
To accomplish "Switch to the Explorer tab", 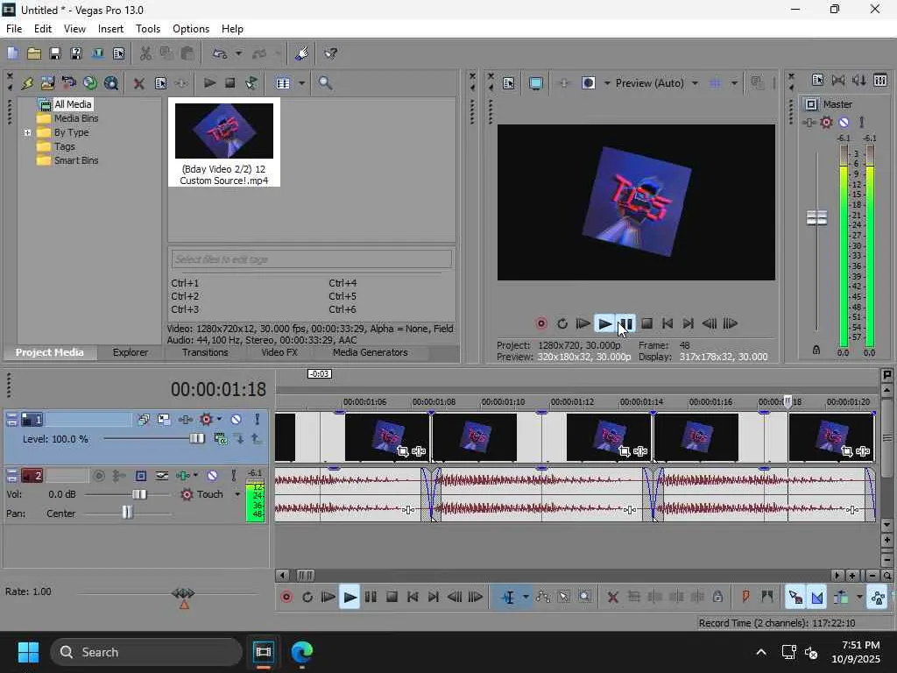I will [131, 353].
